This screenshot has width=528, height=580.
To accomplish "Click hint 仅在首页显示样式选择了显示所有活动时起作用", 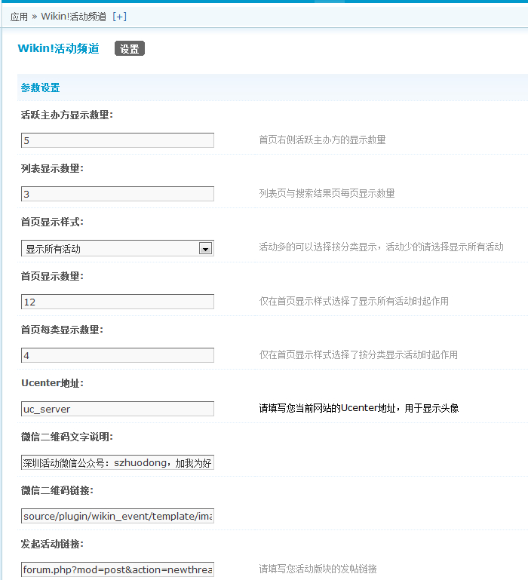I will pyautogui.click(x=354, y=302).
